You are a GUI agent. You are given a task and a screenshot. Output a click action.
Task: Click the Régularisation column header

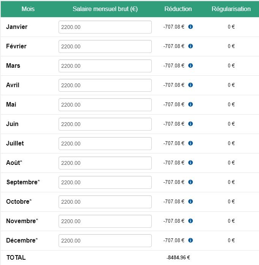[x=231, y=9]
